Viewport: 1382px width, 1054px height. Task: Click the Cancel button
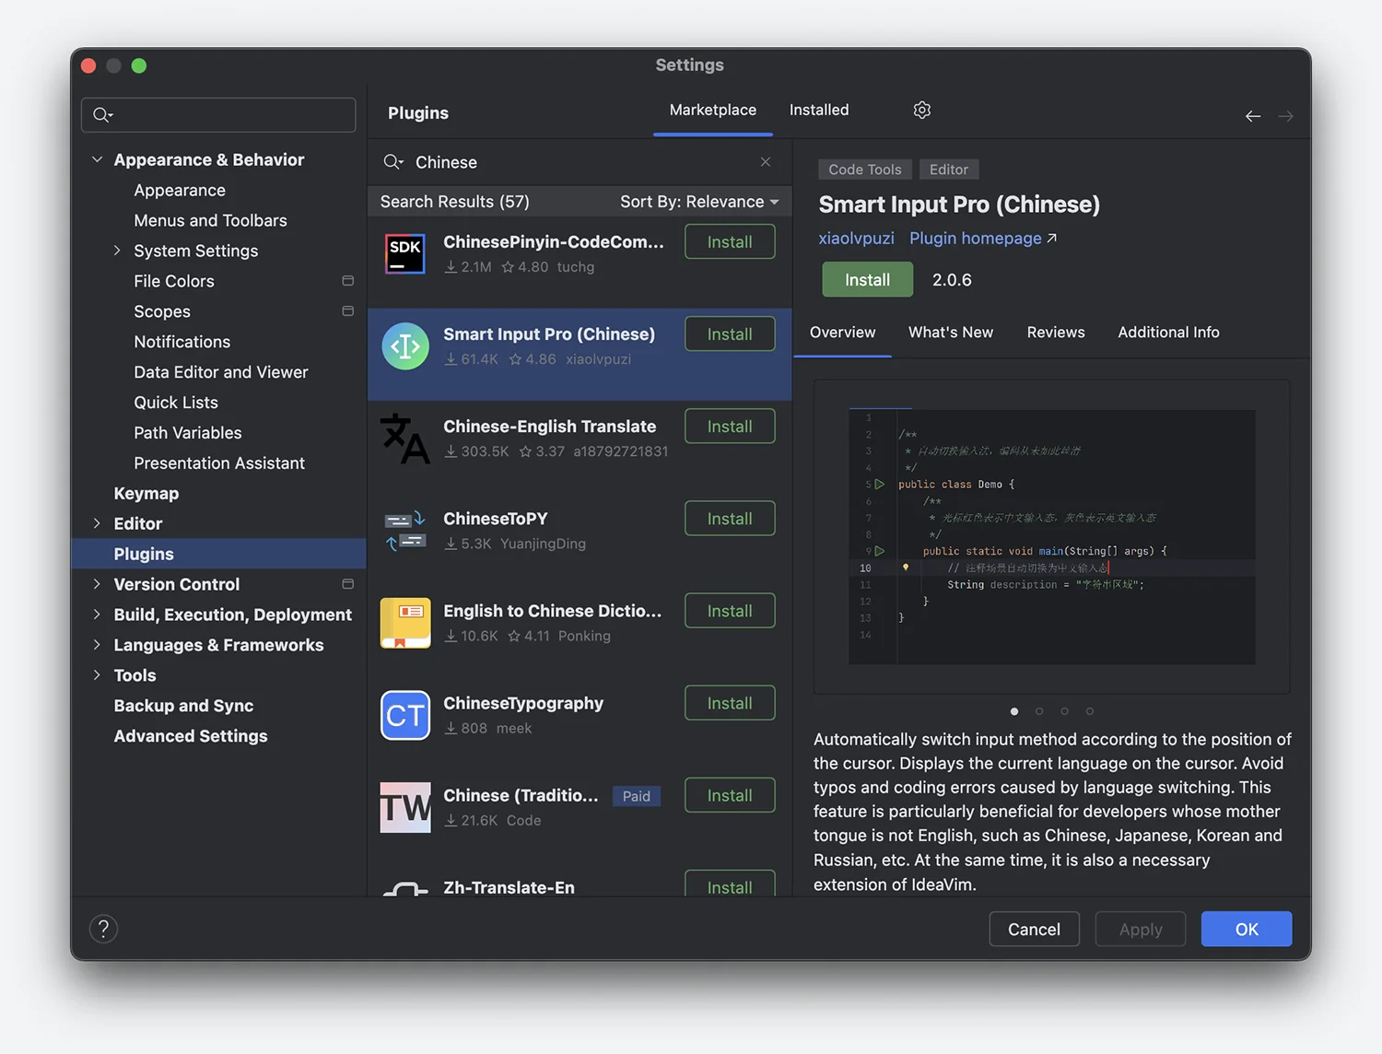pyautogui.click(x=1034, y=929)
